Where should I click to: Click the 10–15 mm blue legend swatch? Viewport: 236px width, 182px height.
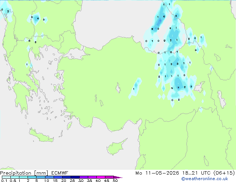[49, 177]
